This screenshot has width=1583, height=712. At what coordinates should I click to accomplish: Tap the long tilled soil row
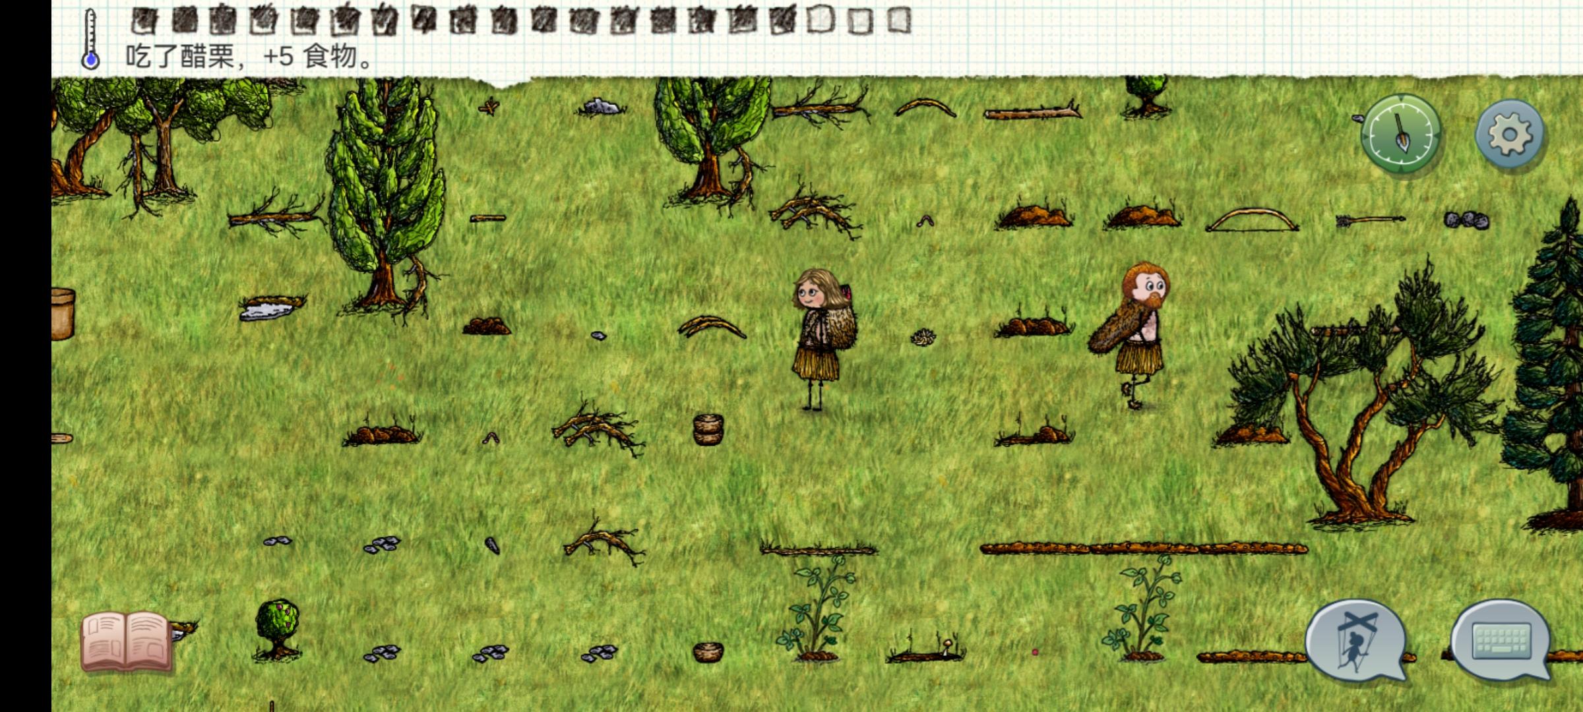point(1144,549)
